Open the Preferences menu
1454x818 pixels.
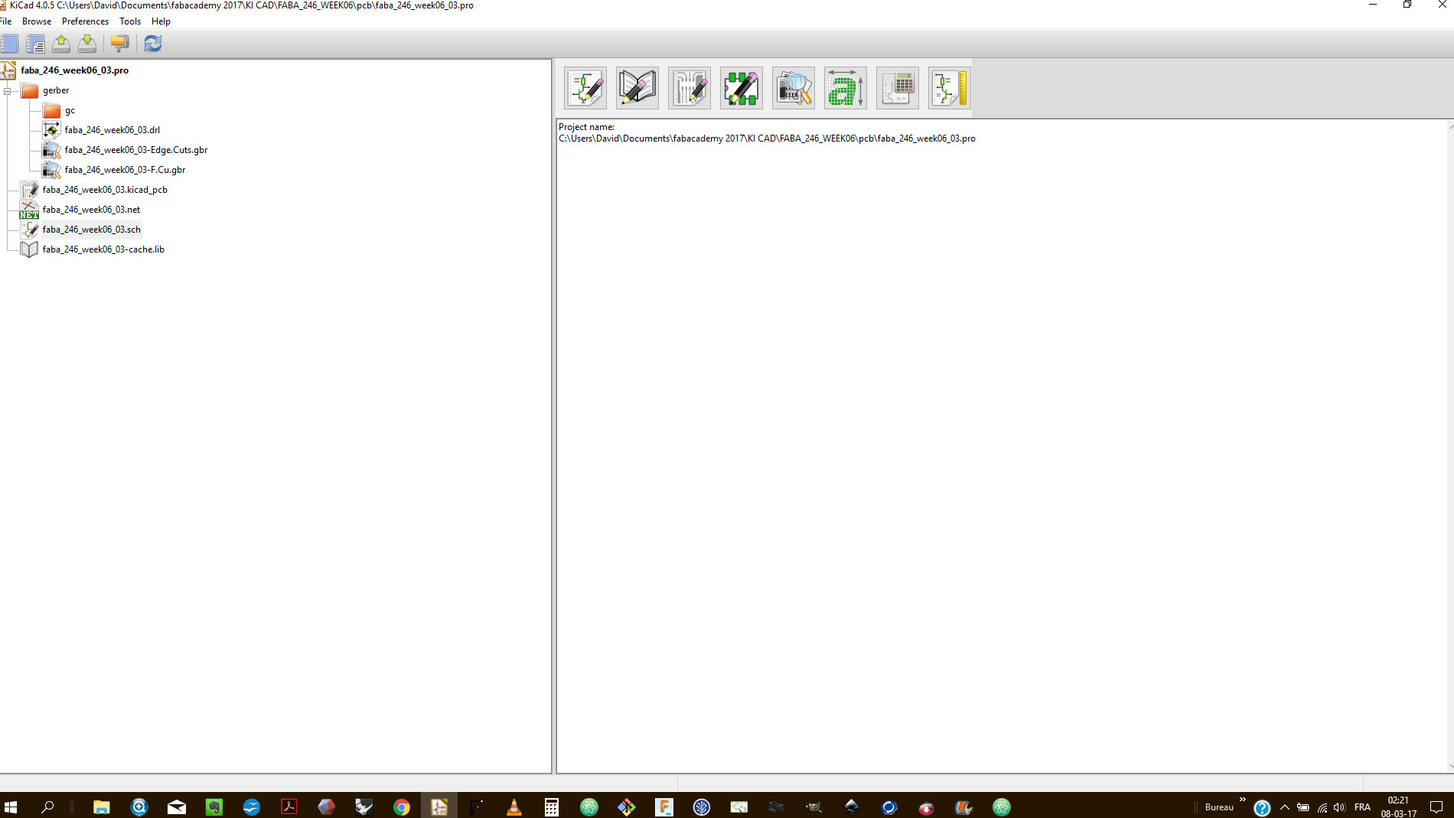point(85,21)
